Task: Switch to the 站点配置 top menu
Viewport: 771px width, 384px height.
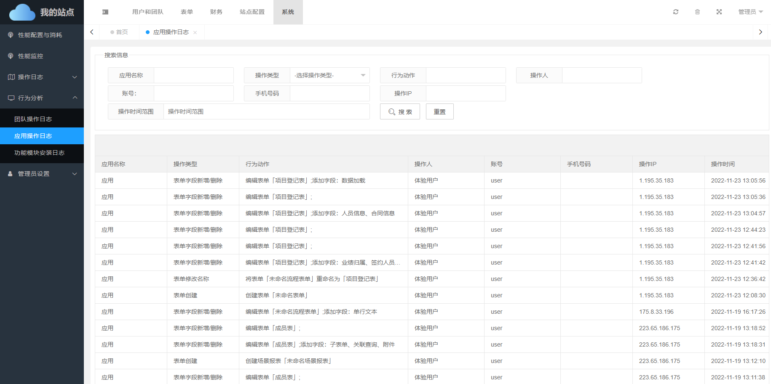Action: pos(252,12)
